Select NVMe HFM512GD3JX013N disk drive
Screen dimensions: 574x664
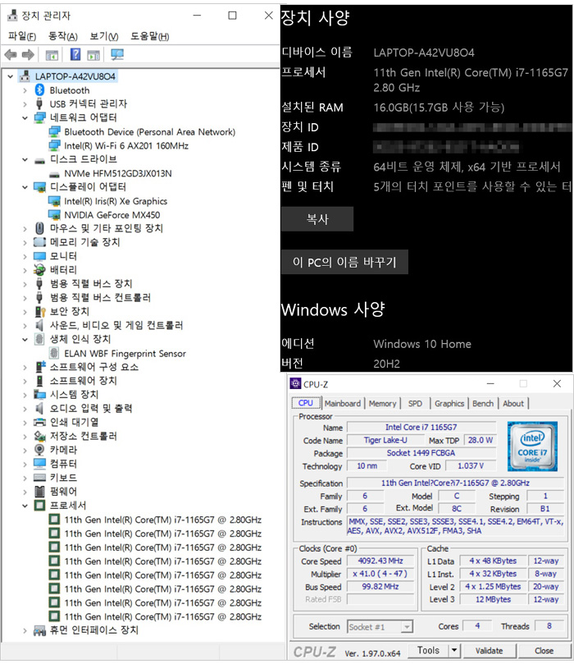117,173
